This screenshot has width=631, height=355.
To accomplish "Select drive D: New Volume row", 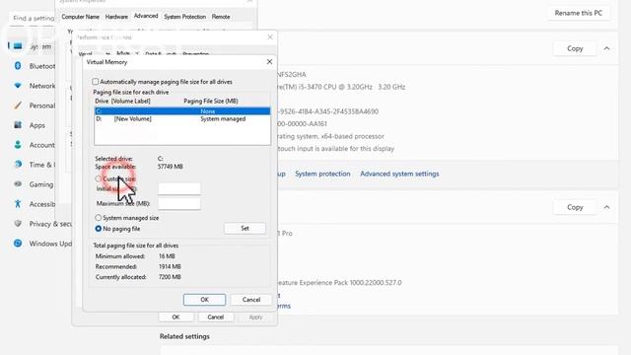I will pos(182,118).
